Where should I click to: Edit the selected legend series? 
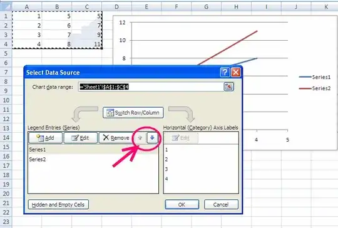click(80, 138)
